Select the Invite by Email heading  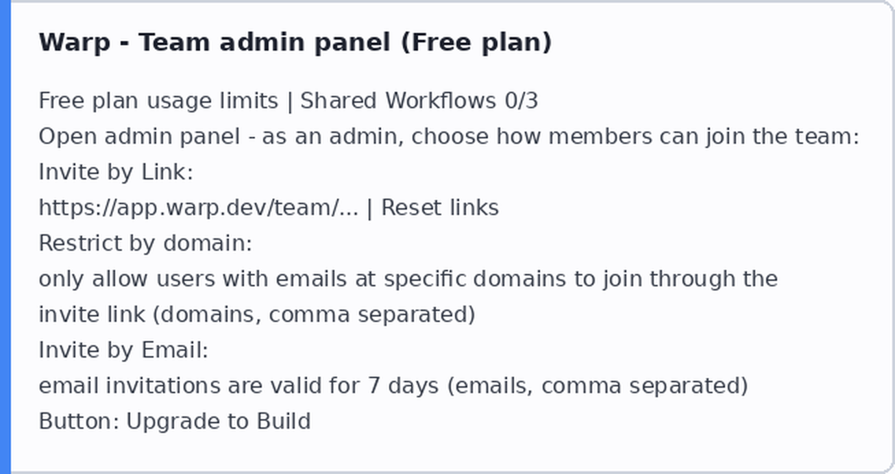123,349
